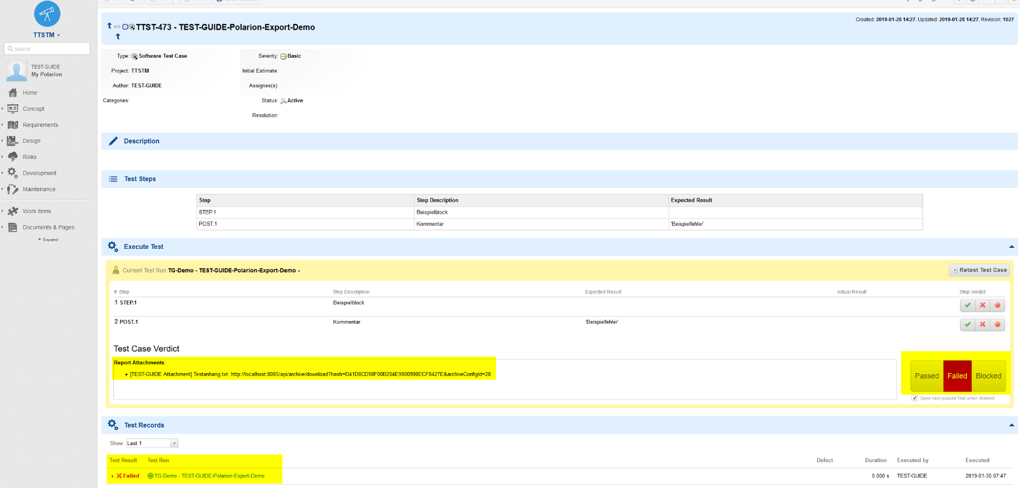
Task: Mark POST.1 step as blocked with red circle
Action: pyautogui.click(x=997, y=324)
